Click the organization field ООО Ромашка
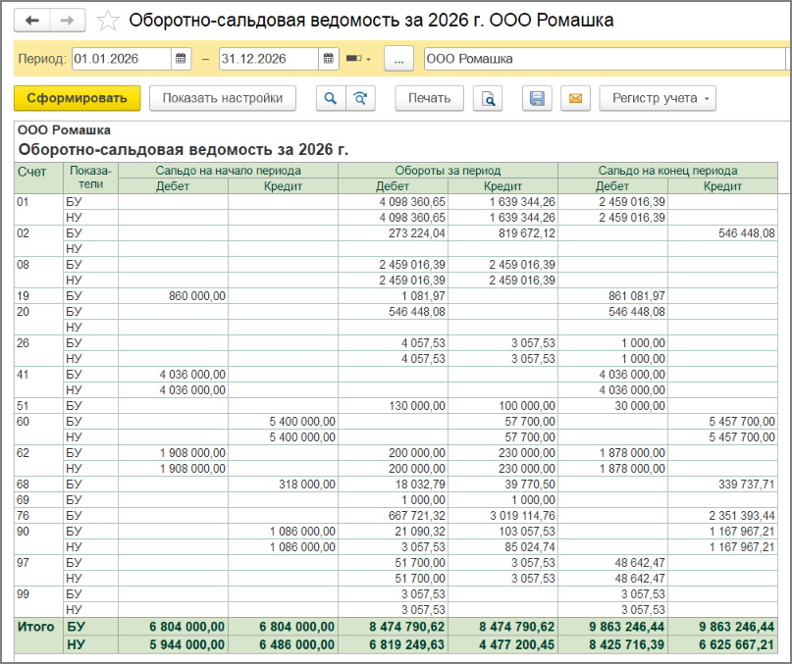 pos(604,59)
